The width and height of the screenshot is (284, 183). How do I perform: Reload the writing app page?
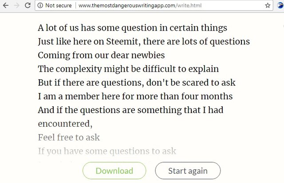(28, 6)
